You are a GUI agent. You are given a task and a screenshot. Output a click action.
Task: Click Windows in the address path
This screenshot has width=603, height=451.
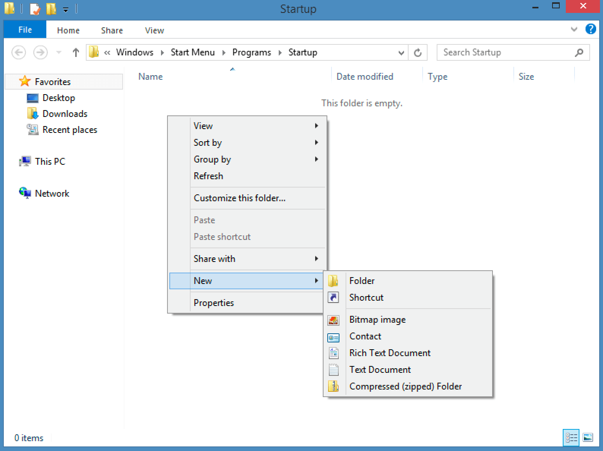tap(135, 52)
